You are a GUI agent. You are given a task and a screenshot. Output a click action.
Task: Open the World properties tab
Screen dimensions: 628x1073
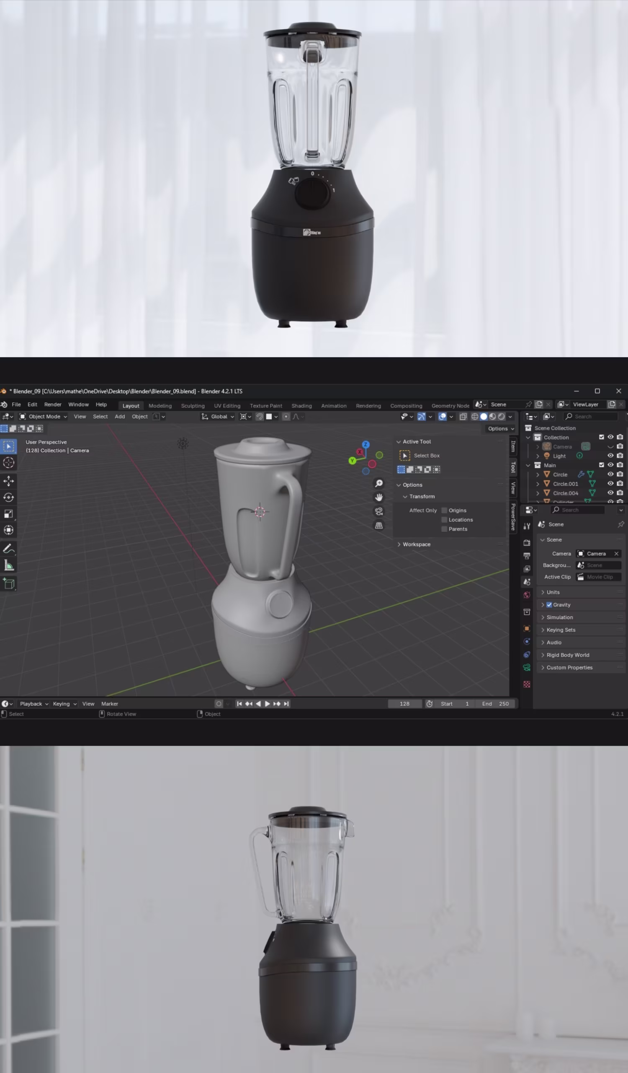pos(527,595)
